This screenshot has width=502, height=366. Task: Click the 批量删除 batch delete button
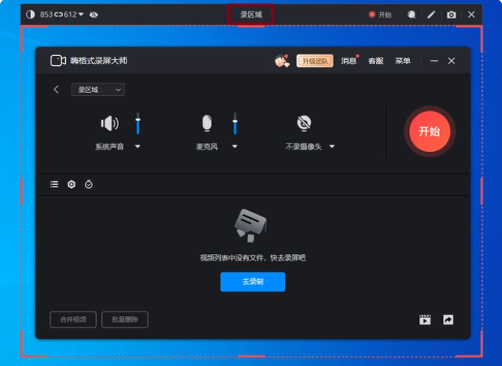pyautogui.click(x=125, y=320)
